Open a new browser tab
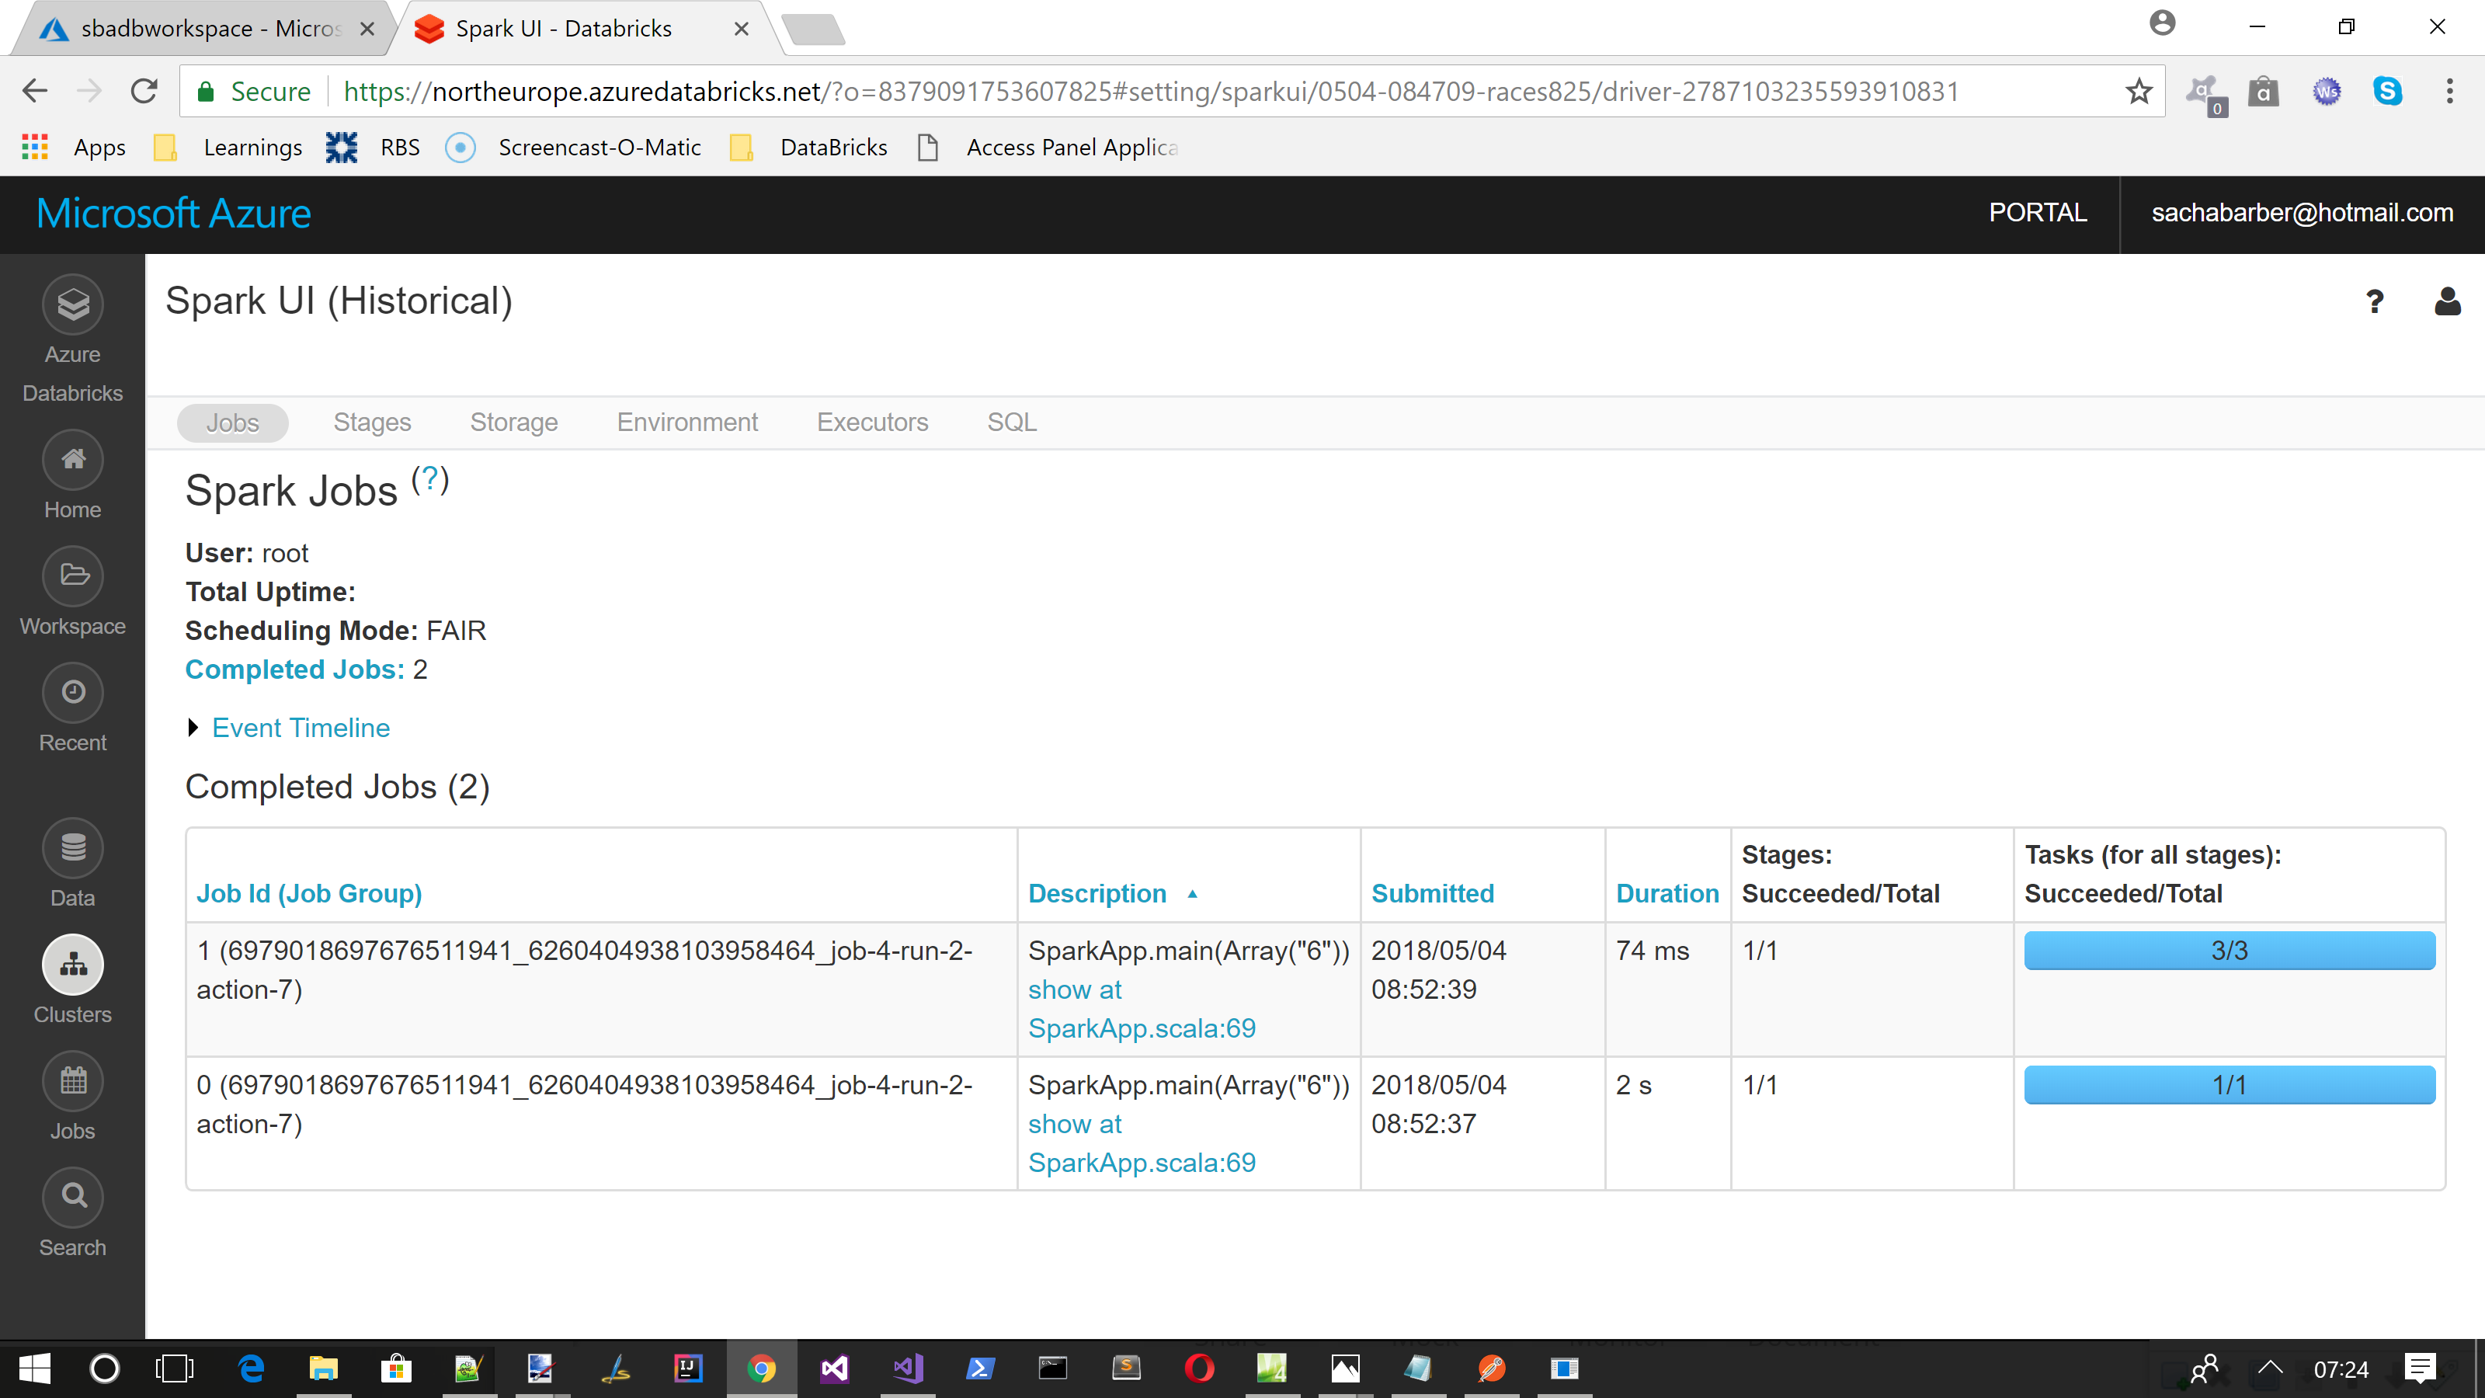Image resolution: width=2485 pixels, height=1398 pixels. coord(813,29)
